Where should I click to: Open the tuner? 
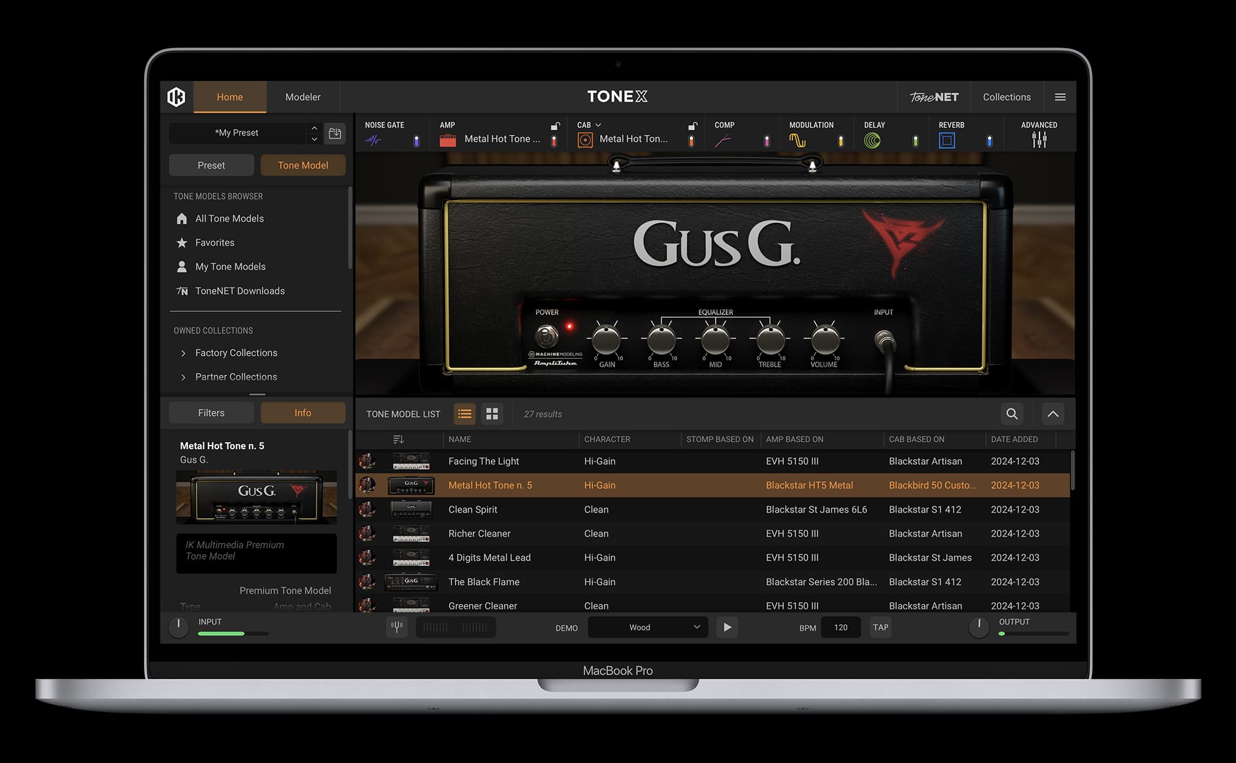pos(397,627)
